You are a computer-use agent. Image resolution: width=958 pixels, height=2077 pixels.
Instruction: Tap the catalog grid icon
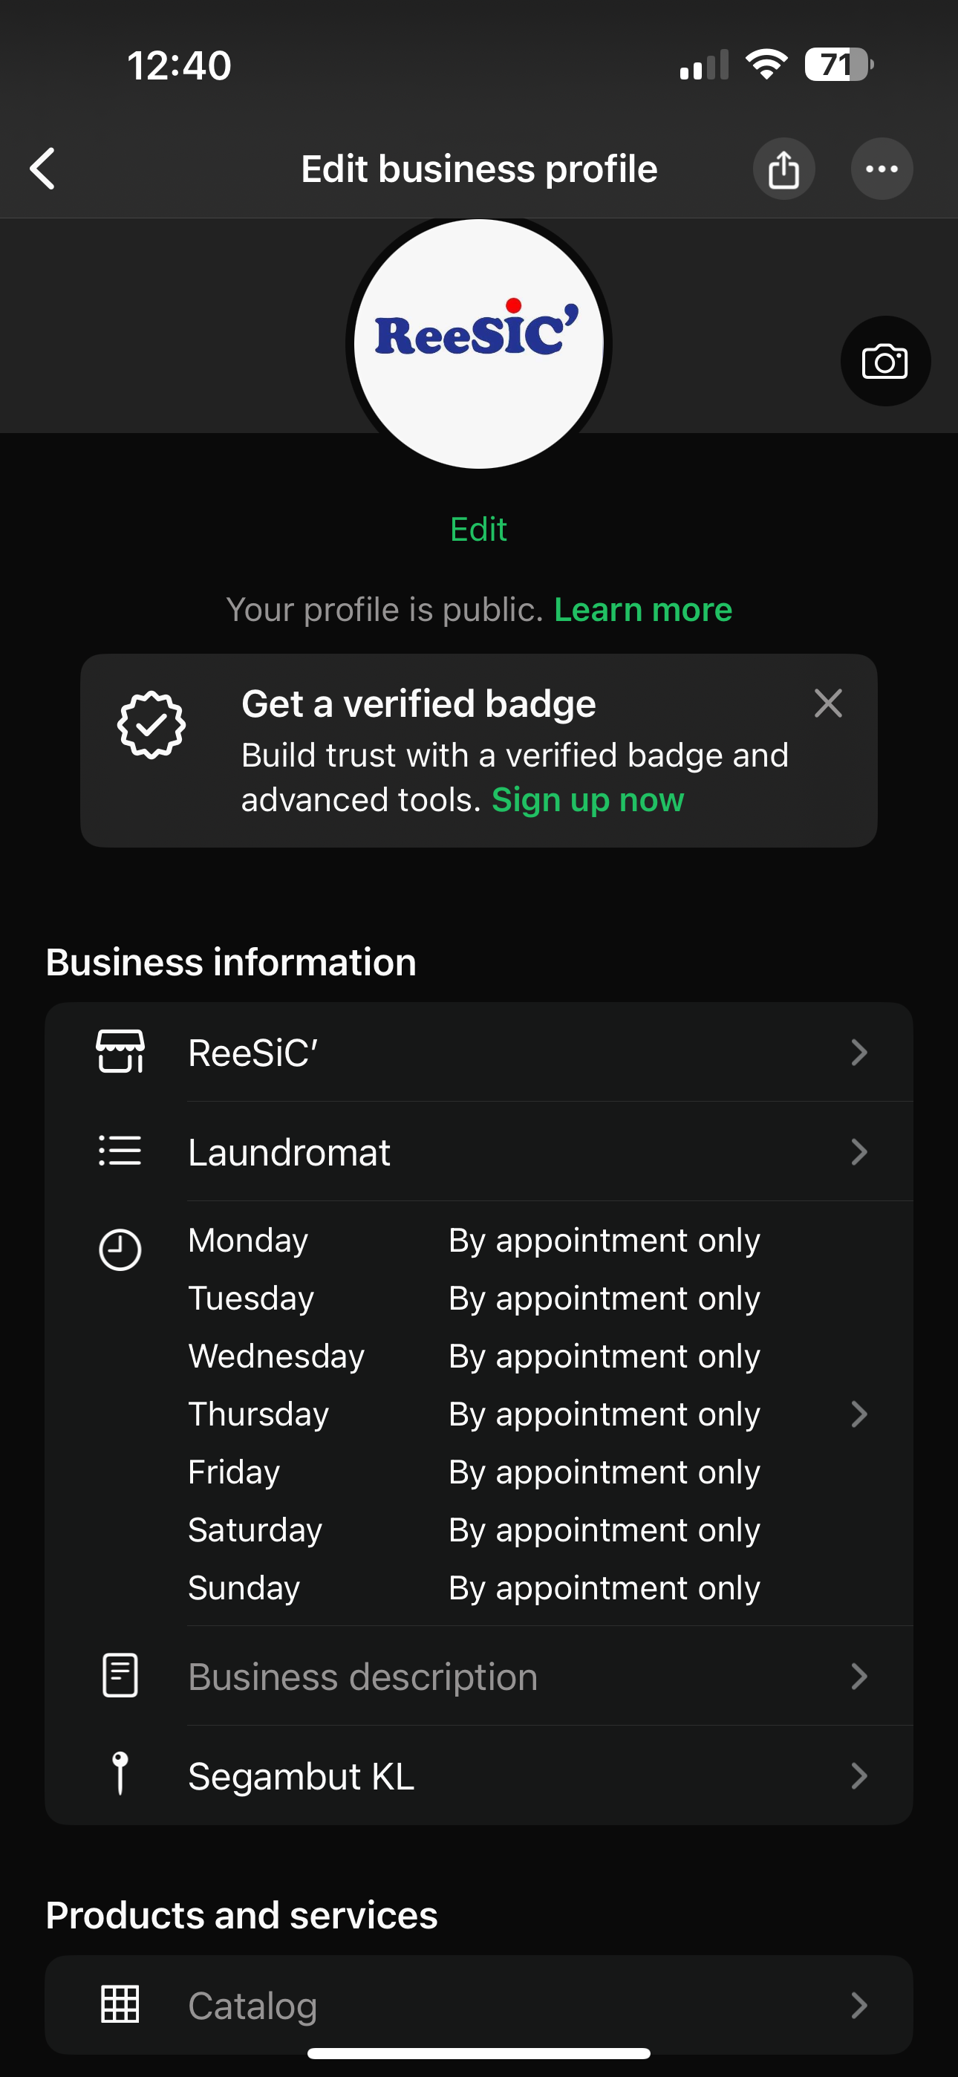click(120, 2003)
